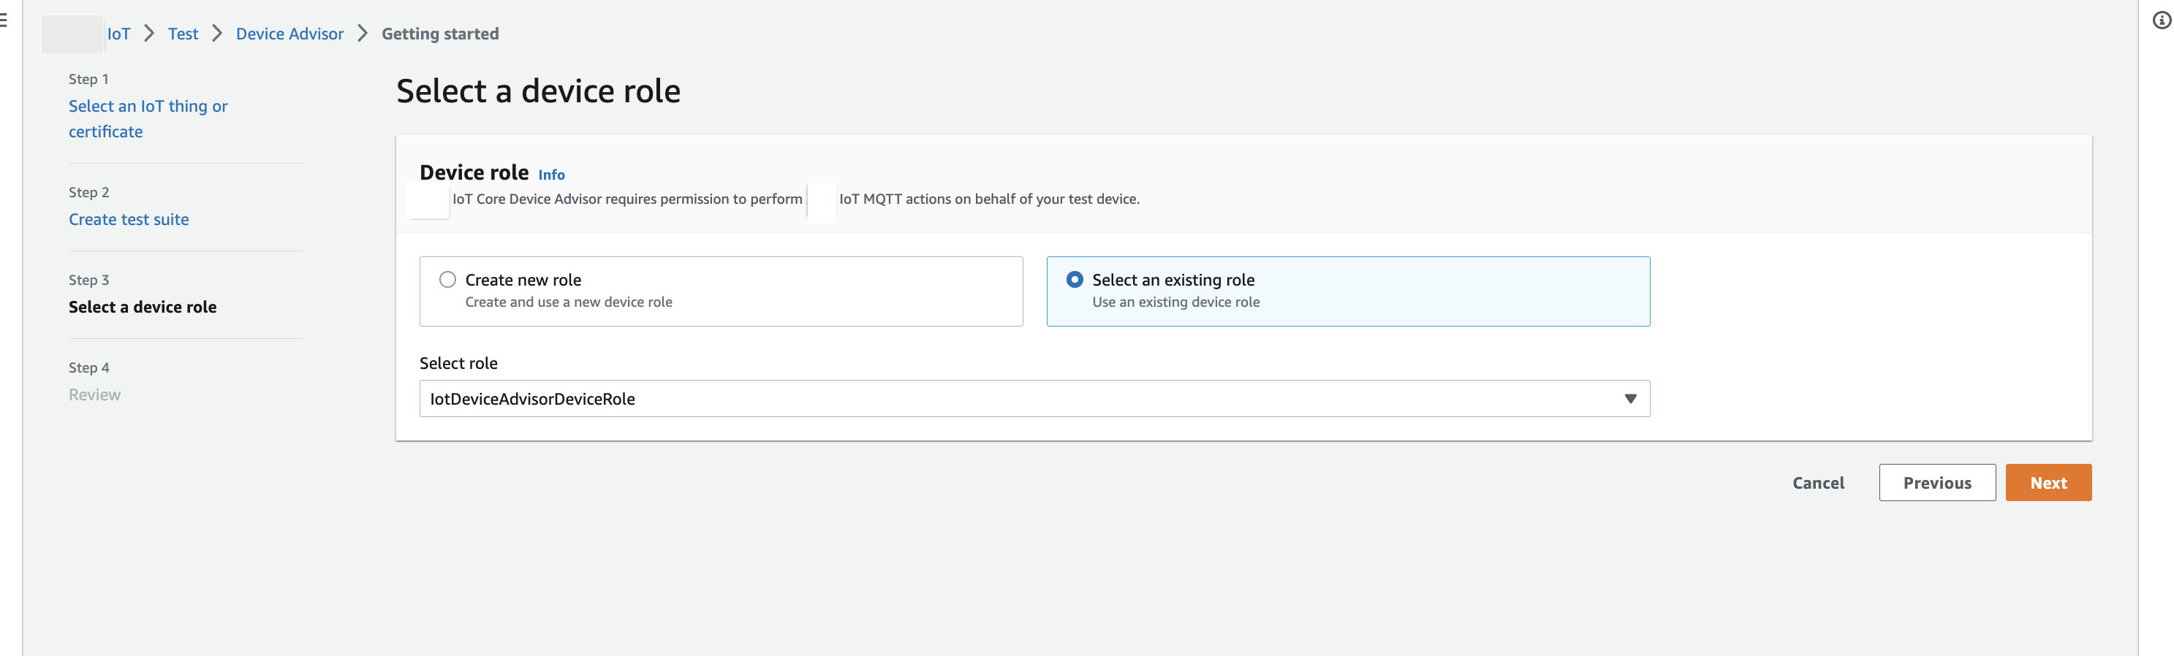Click the Review step in the wizard
2174x656 pixels.
coord(94,394)
